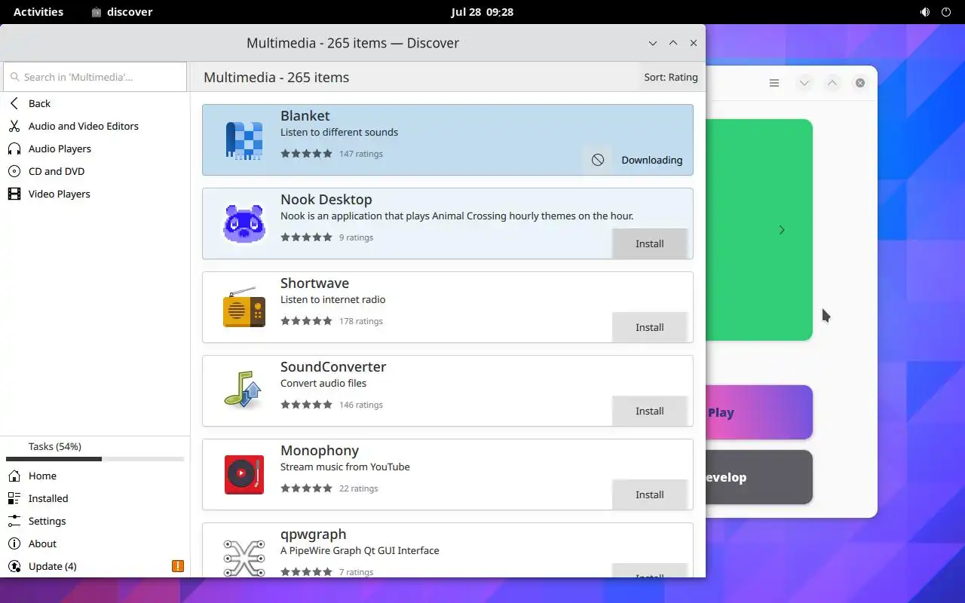Open the Home page

point(95,476)
